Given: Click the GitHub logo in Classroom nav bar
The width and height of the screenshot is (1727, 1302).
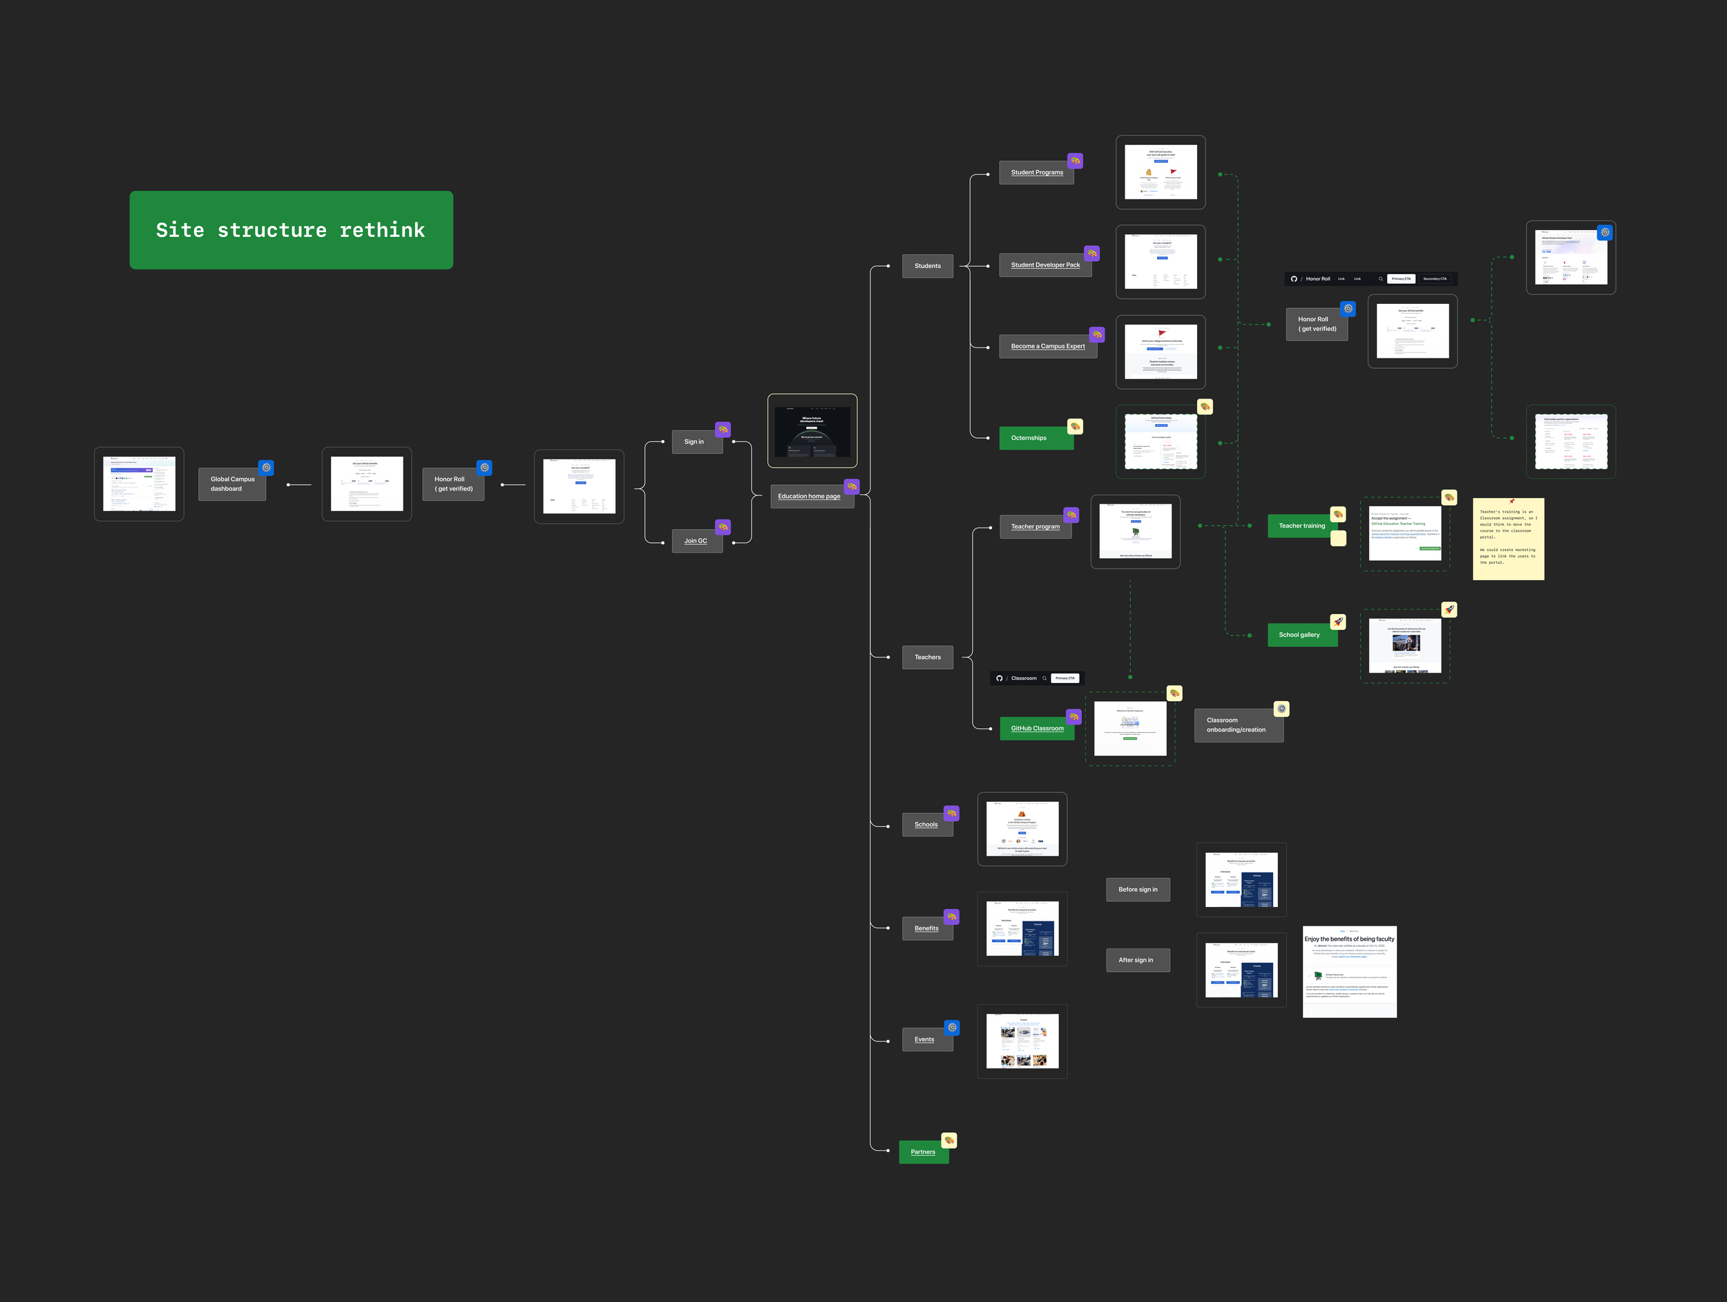Looking at the screenshot, I should point(1000,678).
